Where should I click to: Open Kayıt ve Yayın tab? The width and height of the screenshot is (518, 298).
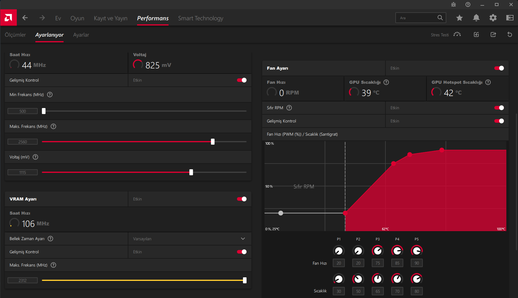point(111,18)
